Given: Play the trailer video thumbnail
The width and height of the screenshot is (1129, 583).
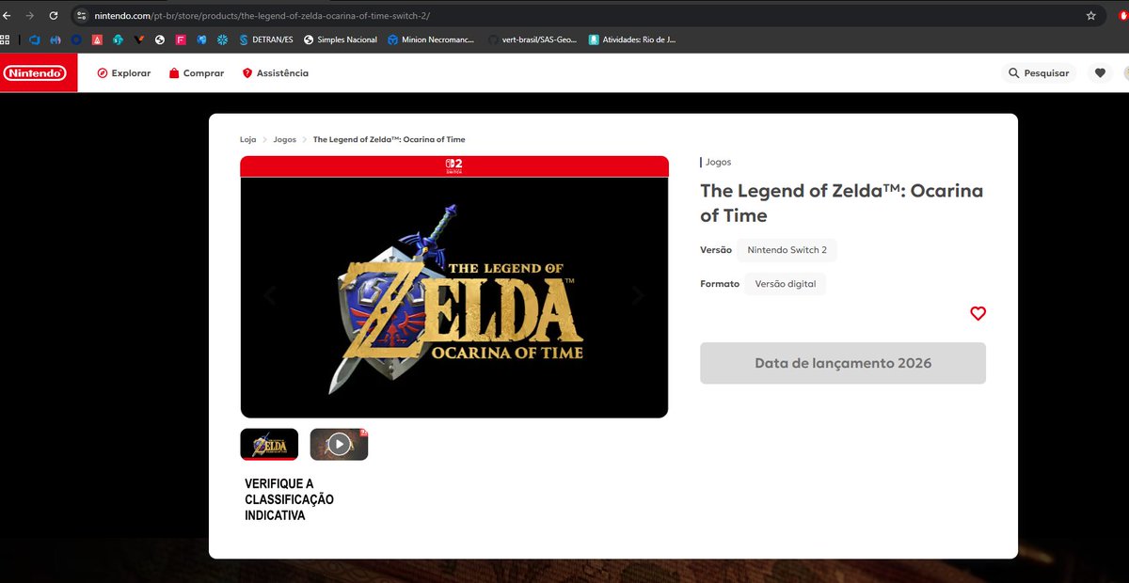Looking at the screenshot, I should [339, 444].
